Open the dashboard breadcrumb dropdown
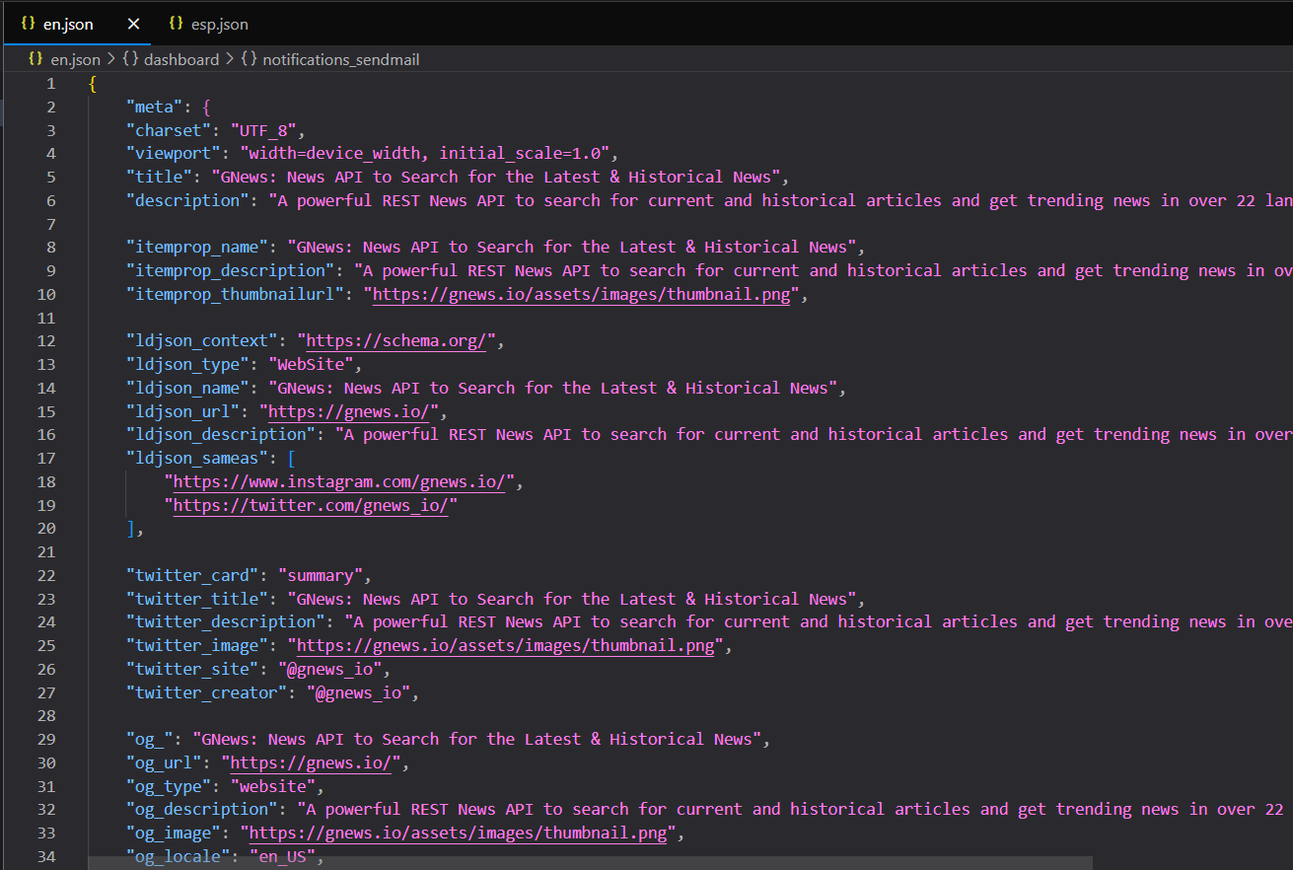This screenshot has width=1293, height=870. (x=181, y=59)
